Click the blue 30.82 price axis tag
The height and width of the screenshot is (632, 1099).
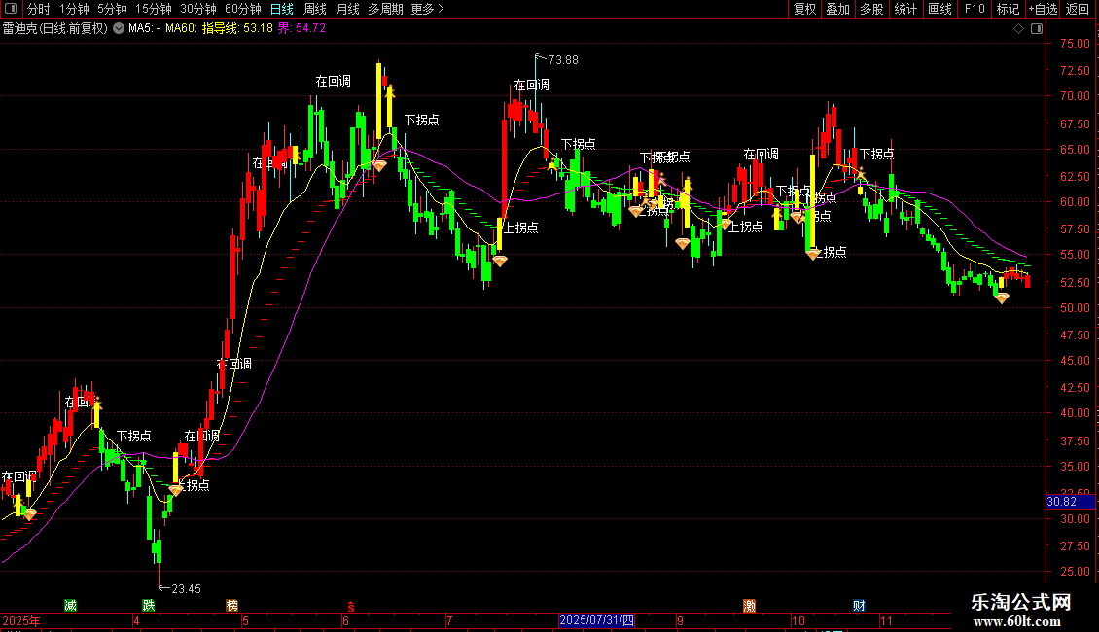click(x=1070, y=502)
